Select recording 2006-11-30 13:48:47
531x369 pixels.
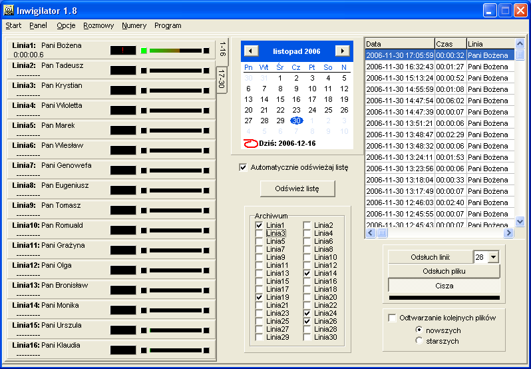tap(440, 135)
